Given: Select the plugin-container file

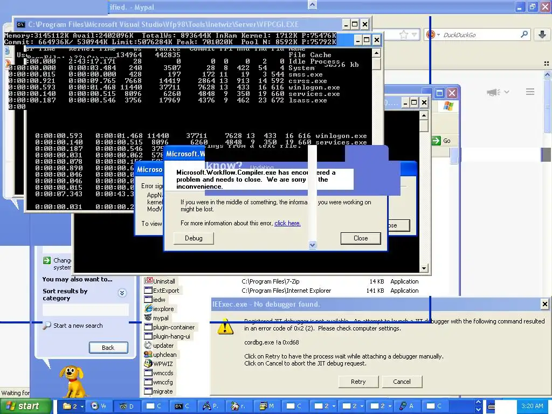Looking at the screenshot, I should click(174, 327).
